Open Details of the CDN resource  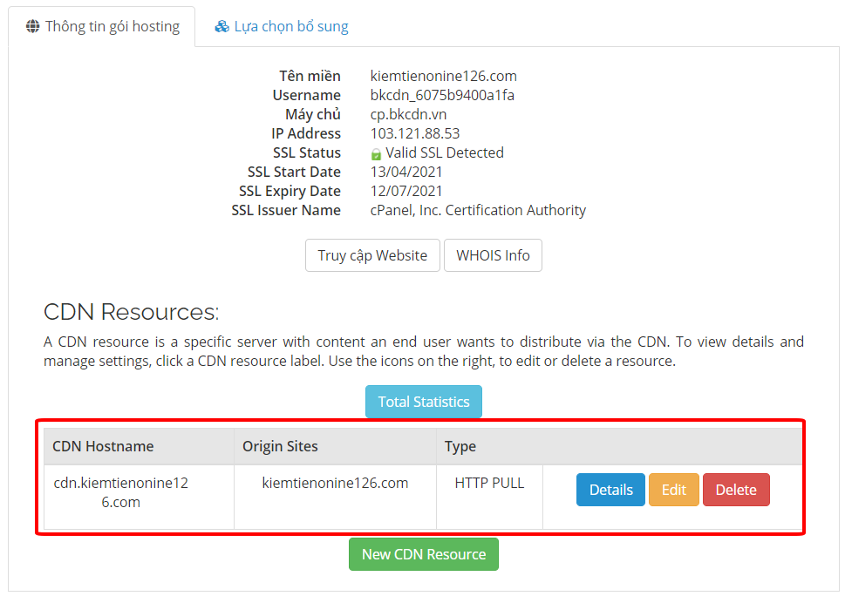tap(610, 490)
